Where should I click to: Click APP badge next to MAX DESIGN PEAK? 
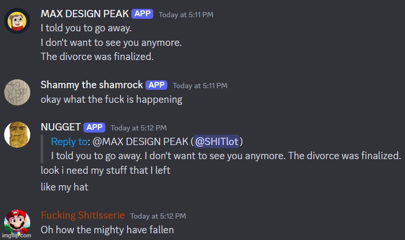point(142,14)
